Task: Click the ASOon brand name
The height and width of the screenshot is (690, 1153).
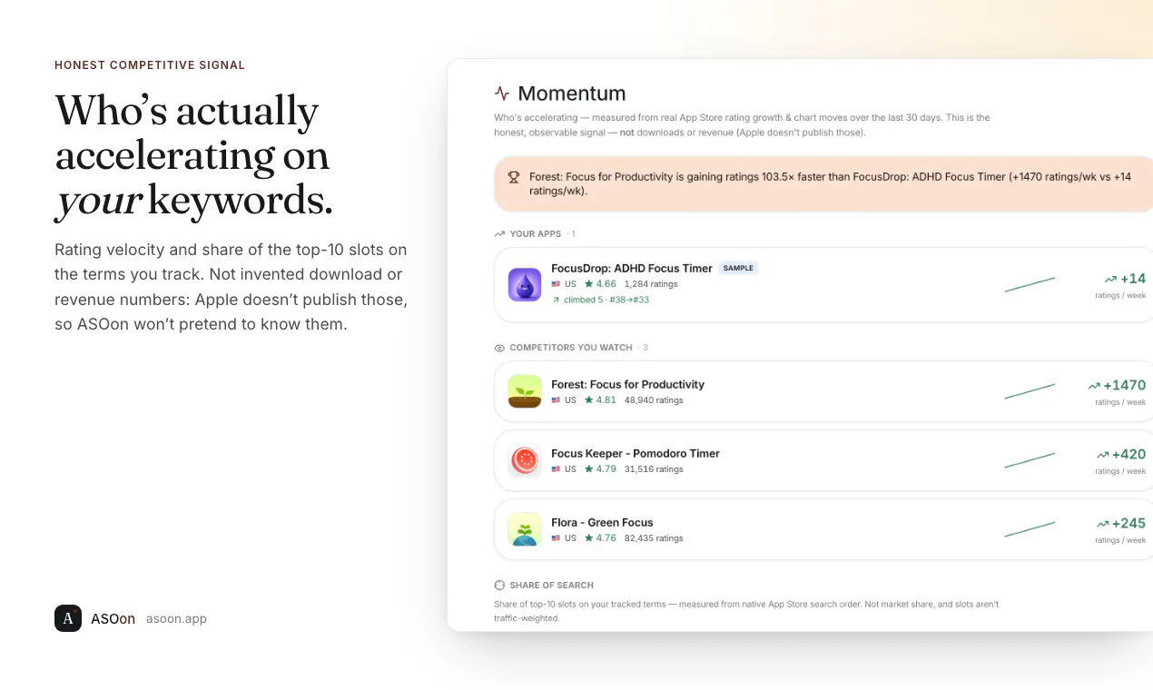Action: pyautogui.click(x=113, y=619)
